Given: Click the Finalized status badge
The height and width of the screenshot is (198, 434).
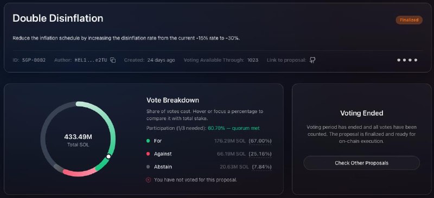Looking at the screenshot, I should pos(409,20).
